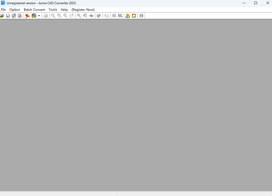
Task: Click the Home icon in toolbar
Action: tap(134, 16)
